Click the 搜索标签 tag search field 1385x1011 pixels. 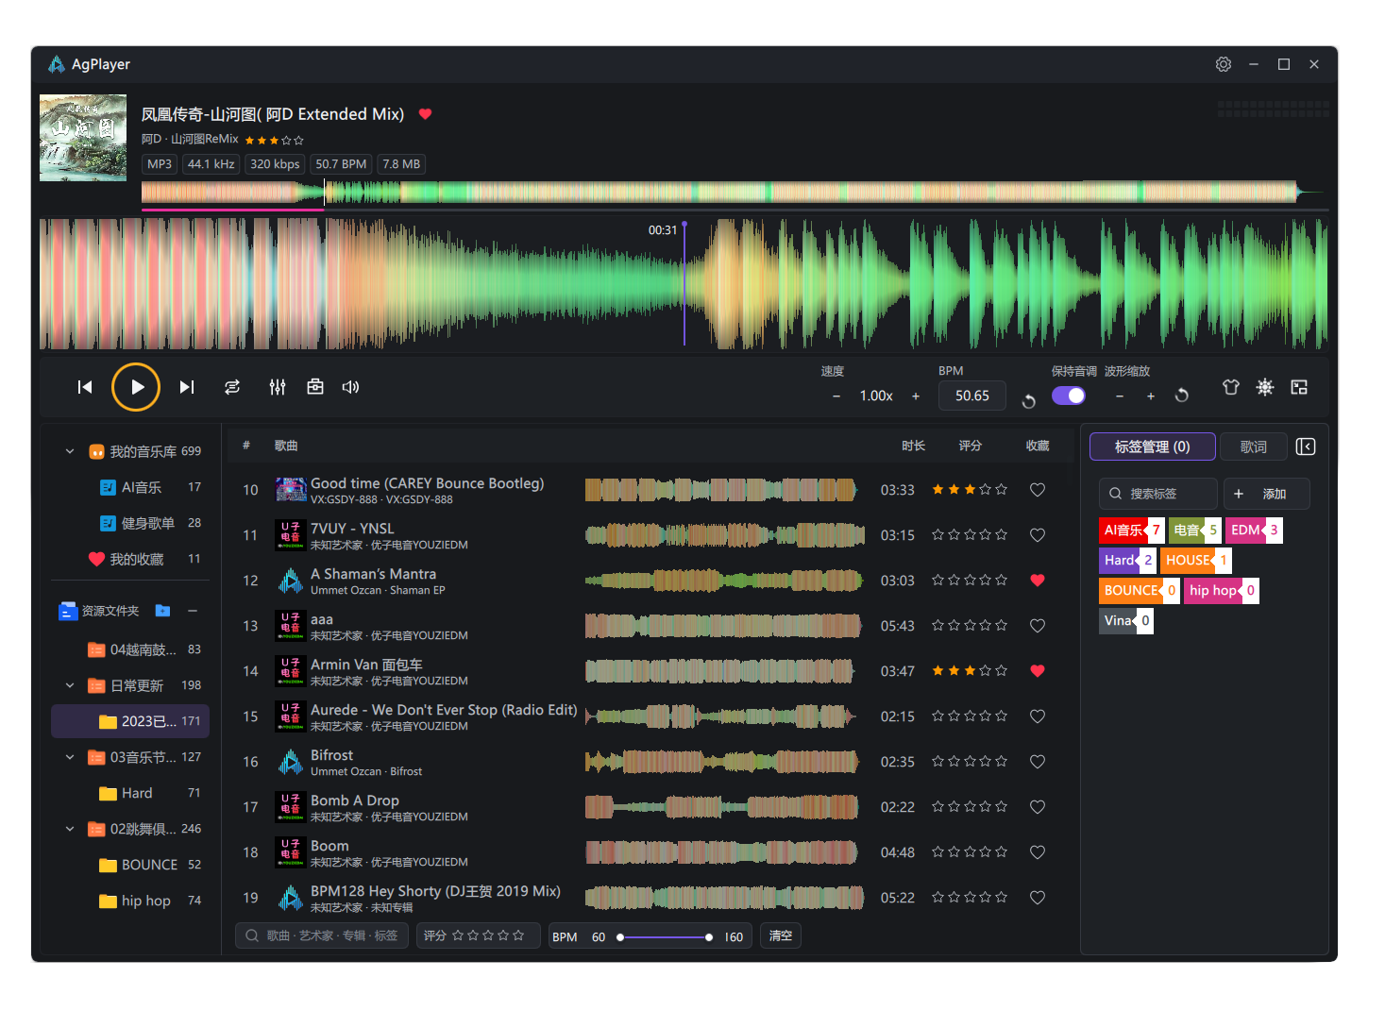pos(1158,494)
